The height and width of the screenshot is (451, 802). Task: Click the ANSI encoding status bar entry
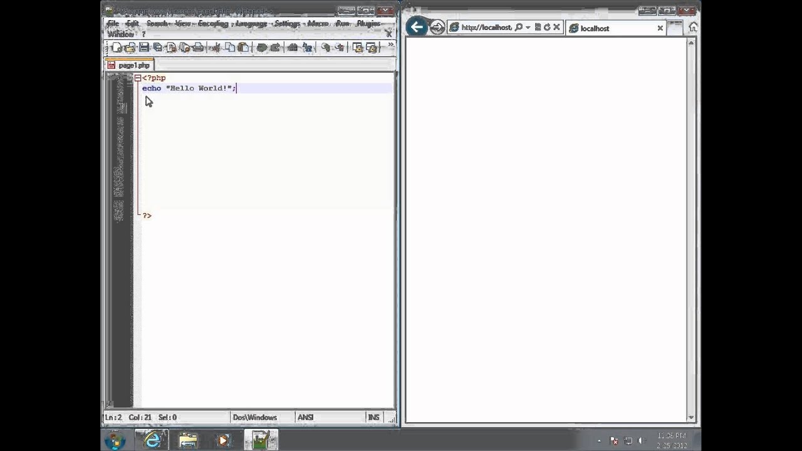(306, 417)
